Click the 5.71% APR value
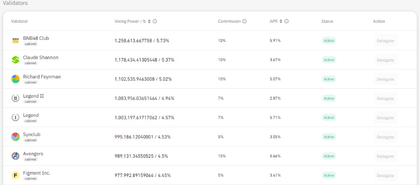 275,118
